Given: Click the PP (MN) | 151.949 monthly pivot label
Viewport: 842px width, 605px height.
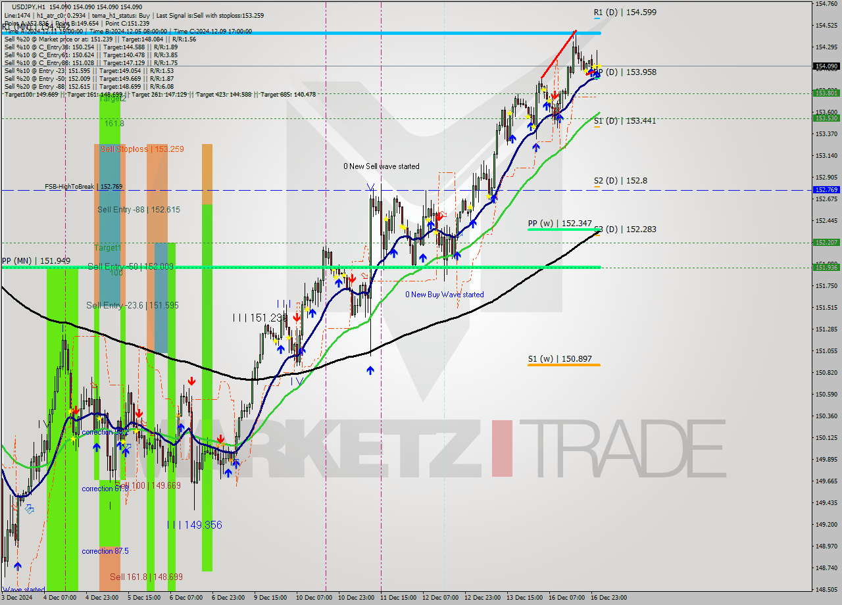Looking at the screenshot, I should (x=36, y=261).
